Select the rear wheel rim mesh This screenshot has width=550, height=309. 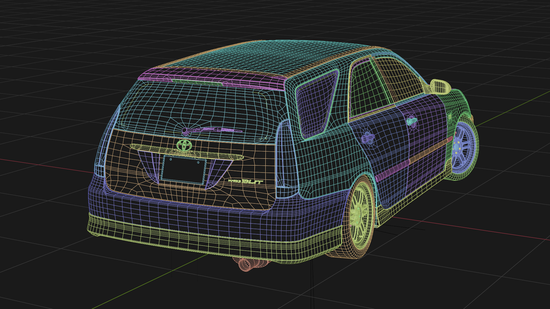[x=361, y=215]
